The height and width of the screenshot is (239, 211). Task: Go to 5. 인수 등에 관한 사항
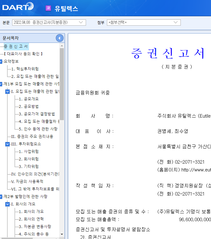38,129
